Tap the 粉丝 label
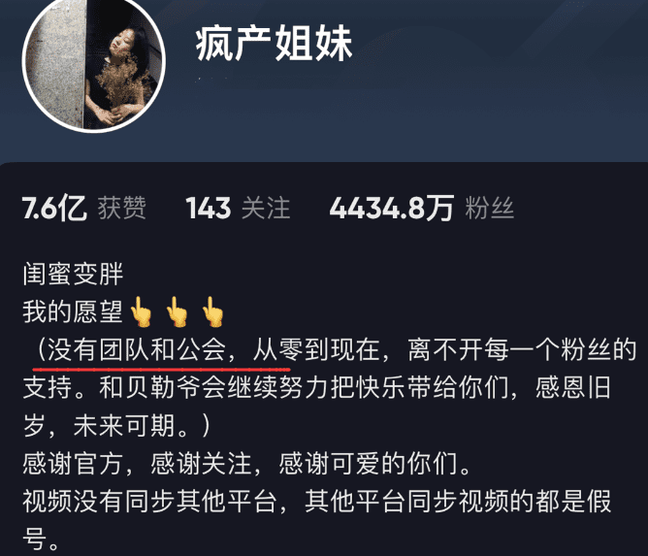Viewport: 648px width, 556px height. [490, 208]
